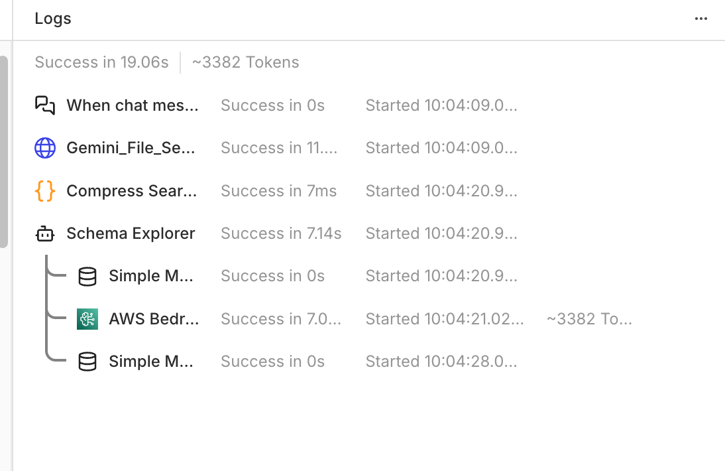Select the Schema Explorer log entry
This screenshot has height=471, width=725.
[x=131, y=234]
